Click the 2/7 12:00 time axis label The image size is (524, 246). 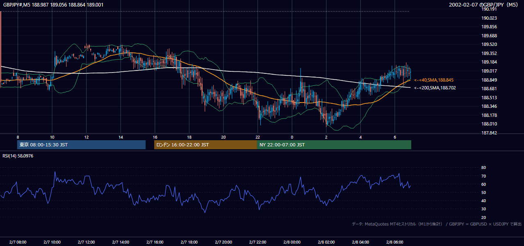pos(86,242)
